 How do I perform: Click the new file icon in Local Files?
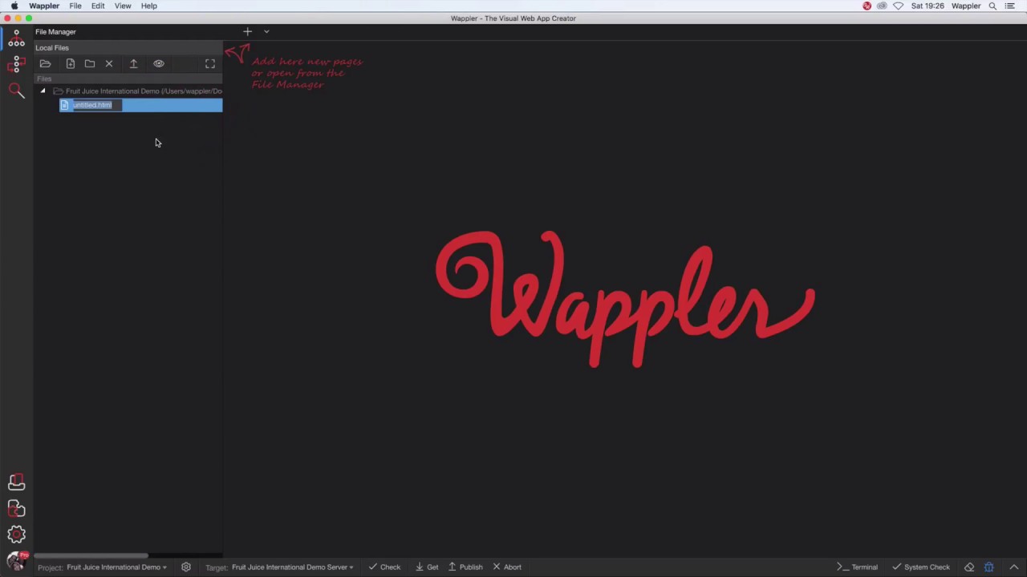[x=71, y=64]
